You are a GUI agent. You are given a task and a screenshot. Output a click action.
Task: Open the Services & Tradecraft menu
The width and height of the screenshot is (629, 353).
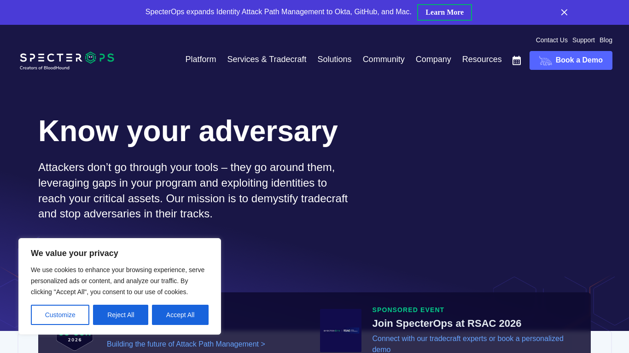(x=267, y=59)
